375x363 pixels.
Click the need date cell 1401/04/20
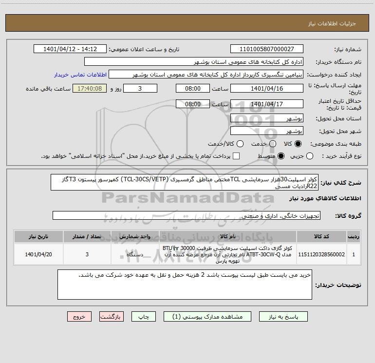tap(38, 254)
